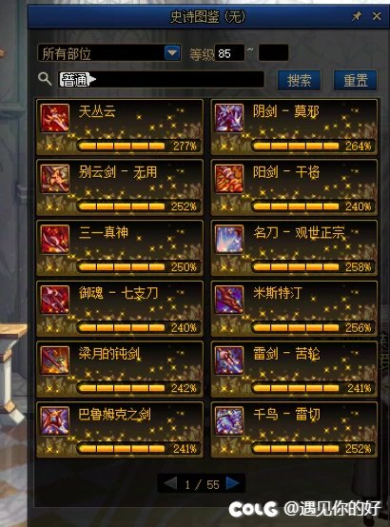The image size is (390, 527).
Task: Click the 搜索 button
Action: pyautogui.click(x=299, y=80)
